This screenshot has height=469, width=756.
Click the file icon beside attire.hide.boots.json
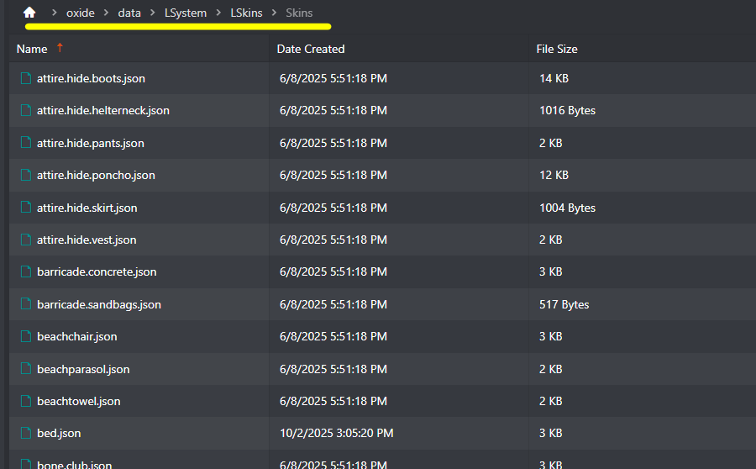[x=26, y=78]
